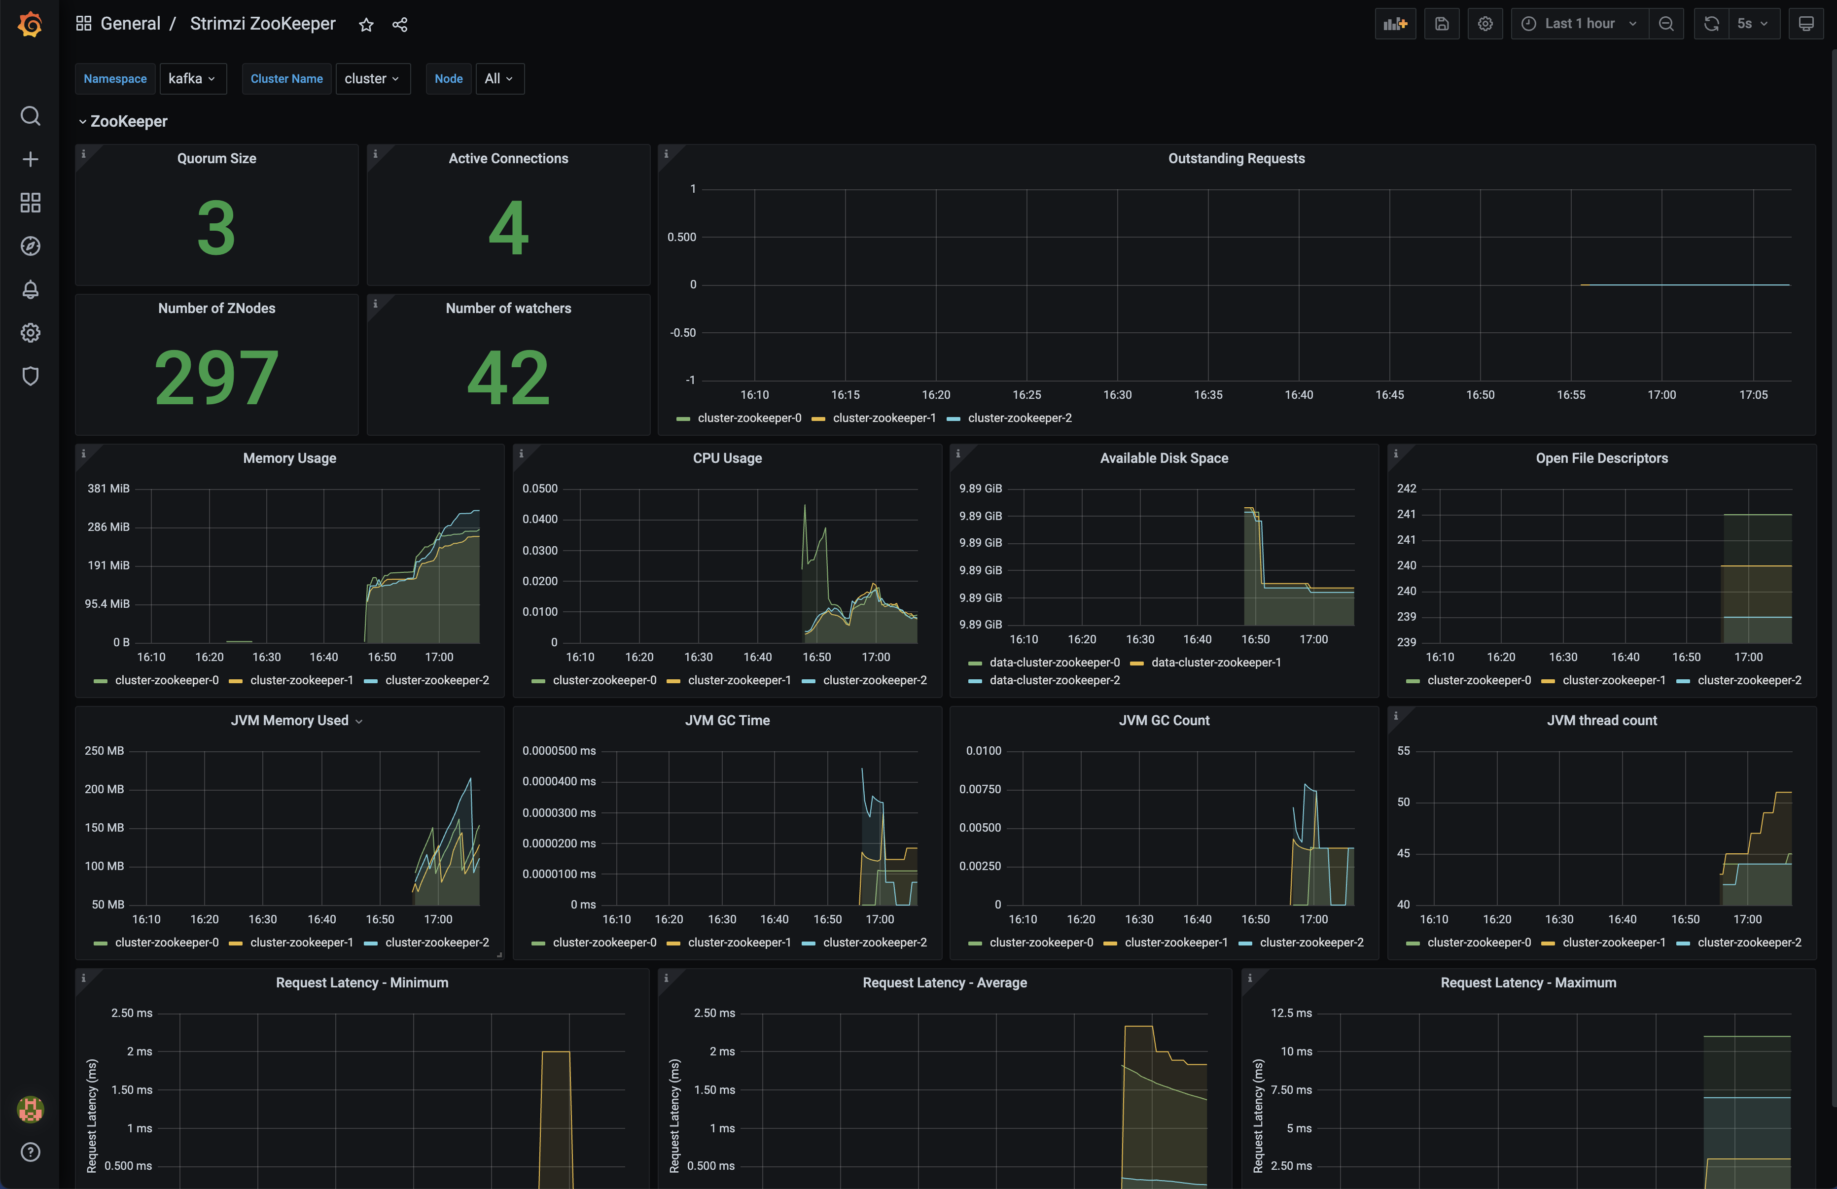Click info icon on Number of watchers panel

coord(375,303)
